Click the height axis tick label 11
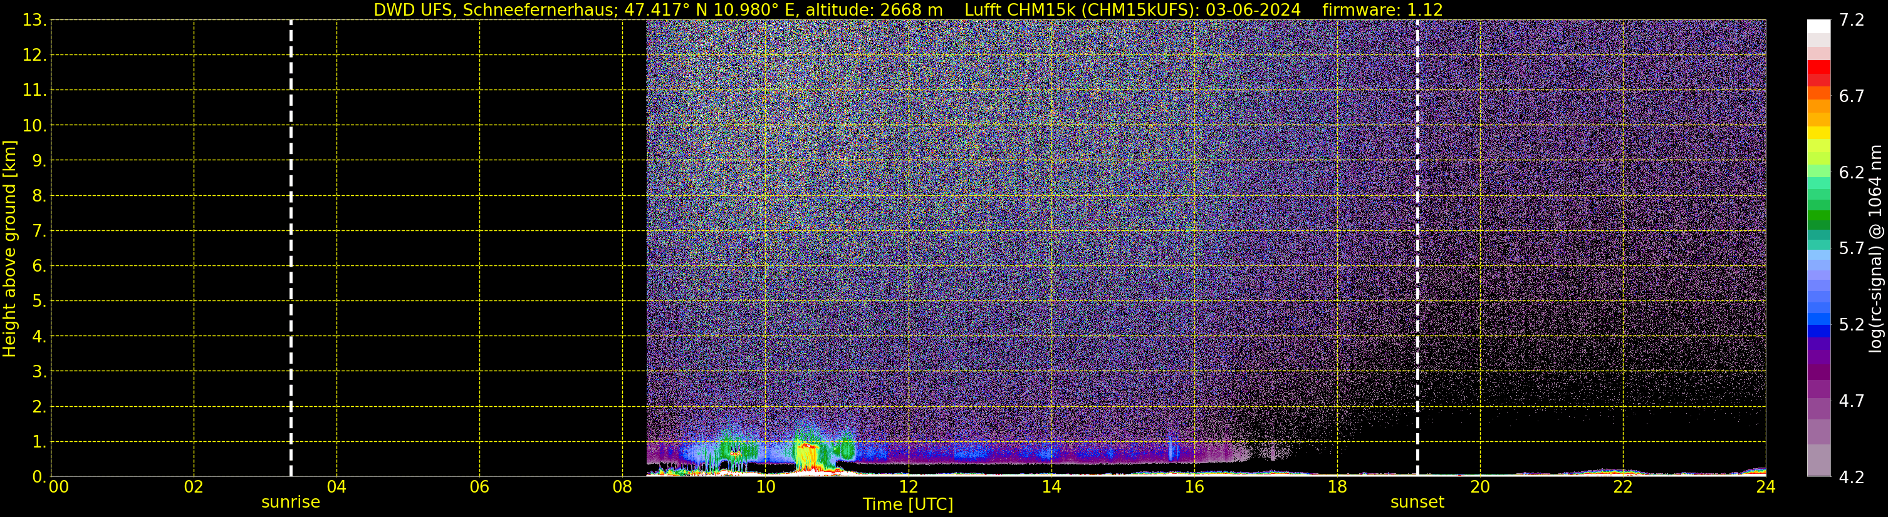1888x517 pixels. pyautogui.click(x=34, y=91)
